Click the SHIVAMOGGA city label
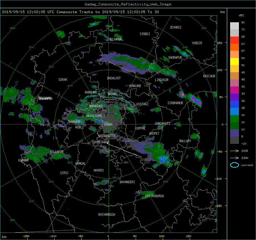The image size is (256, 240). point(106,215)
